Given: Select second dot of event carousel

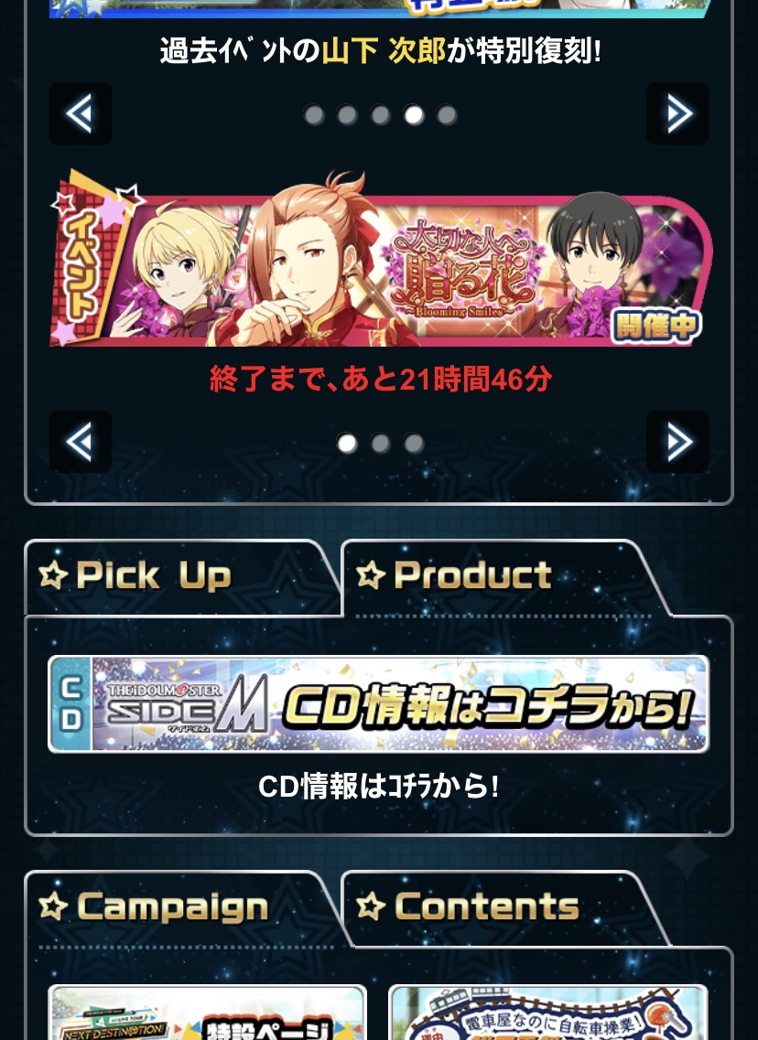Looking at the screenshot, I should (380, 443).
